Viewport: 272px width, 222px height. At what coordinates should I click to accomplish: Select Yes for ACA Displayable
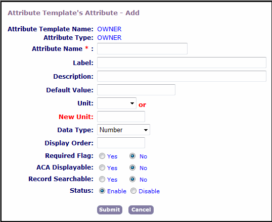[x=102, y=168]
